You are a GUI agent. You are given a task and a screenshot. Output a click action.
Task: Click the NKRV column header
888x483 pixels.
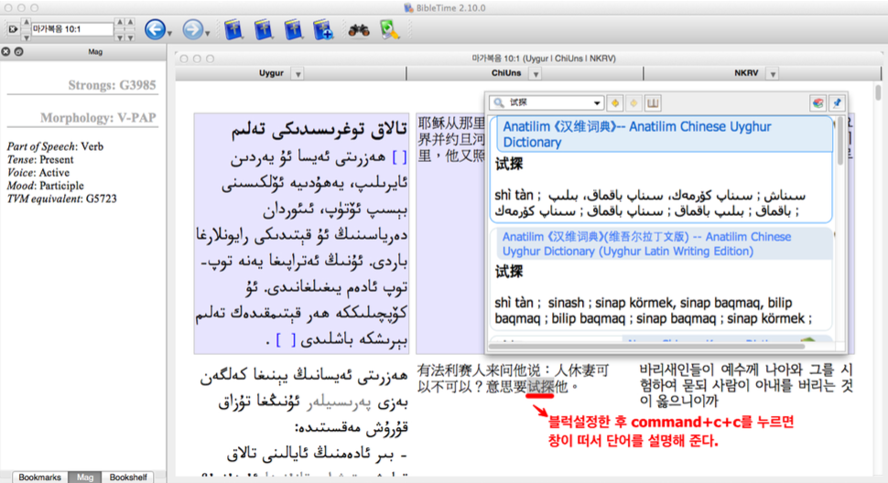[x=746, y=73]
